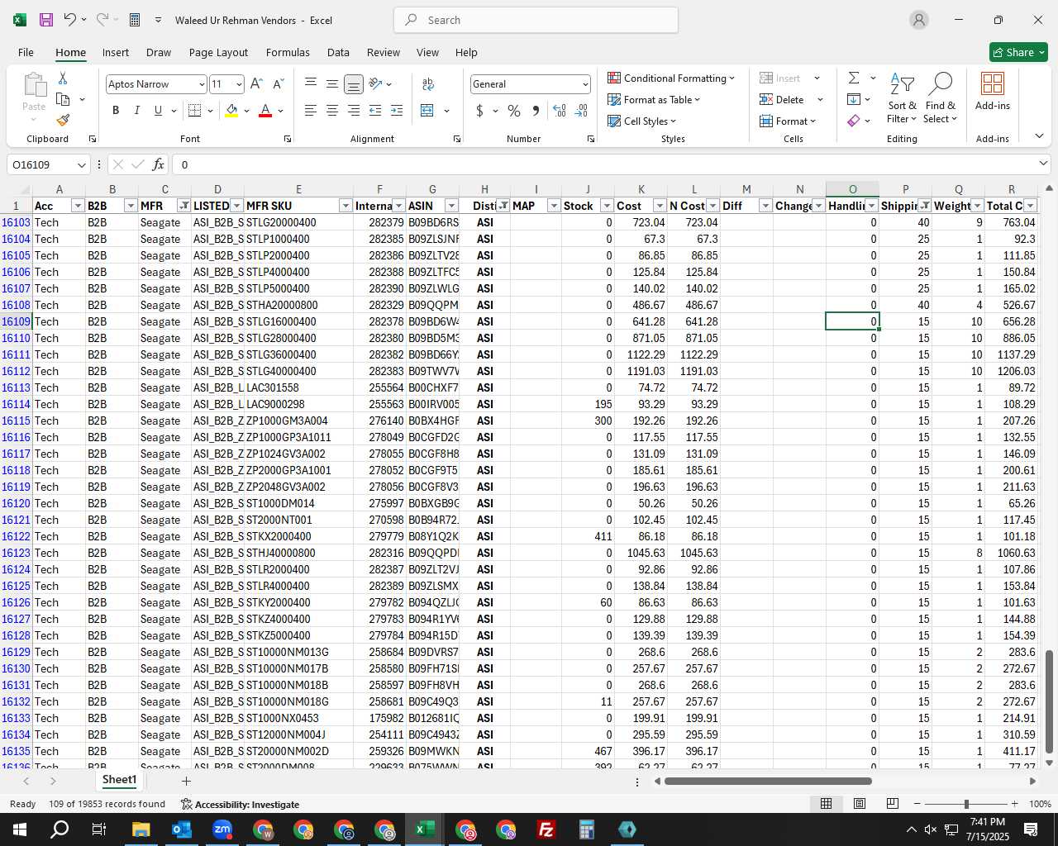
Task: Click the Increase Indent icon
Action: tap(397, 110)
